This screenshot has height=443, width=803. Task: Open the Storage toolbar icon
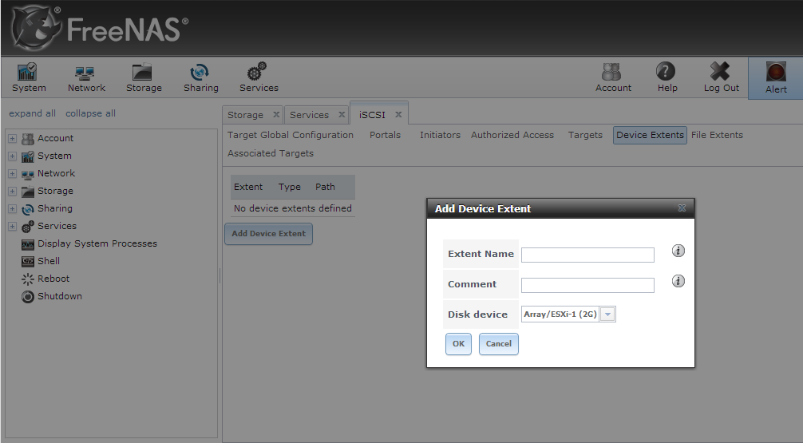(142, 72)
